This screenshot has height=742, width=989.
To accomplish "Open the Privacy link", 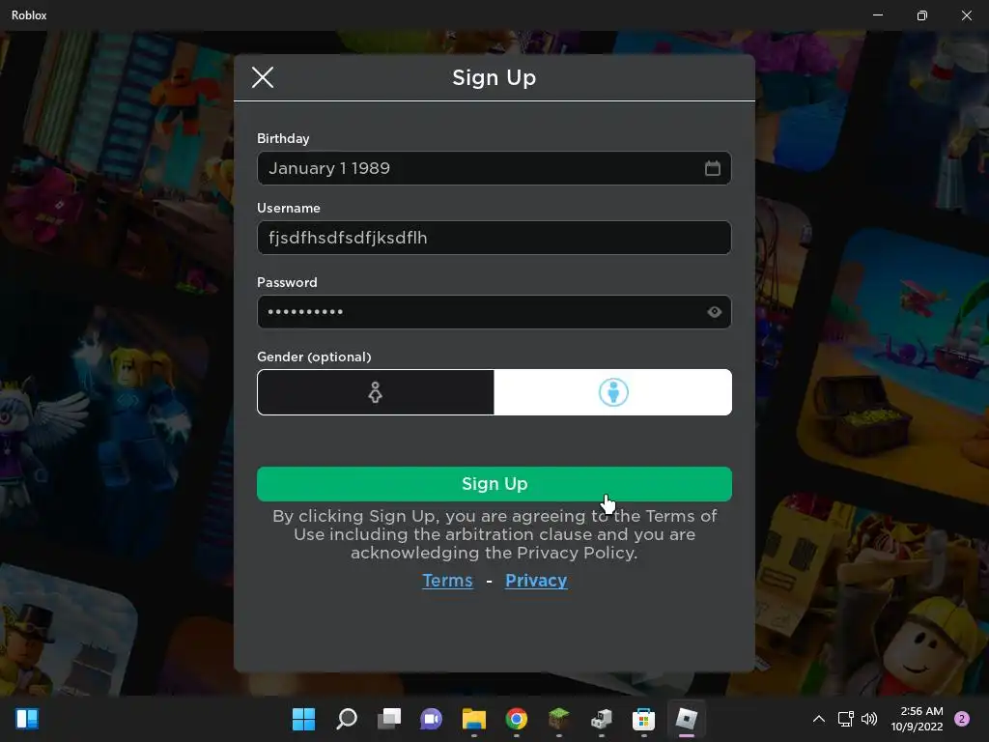I will [536, 581].
